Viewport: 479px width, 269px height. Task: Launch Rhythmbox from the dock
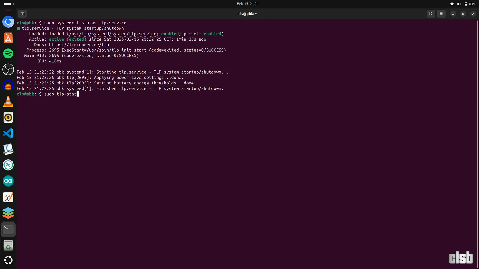(x=8, y=117)
